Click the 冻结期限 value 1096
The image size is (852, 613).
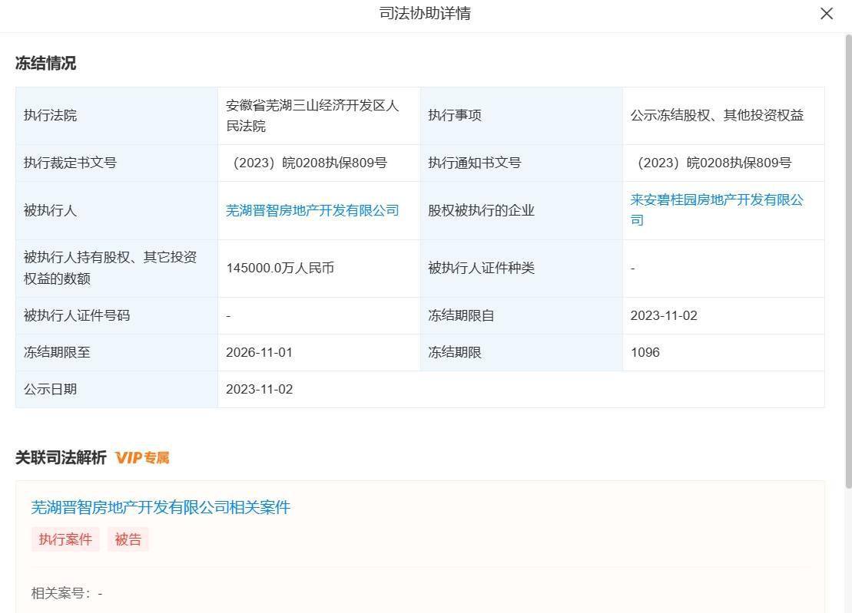tap(645, 353)
